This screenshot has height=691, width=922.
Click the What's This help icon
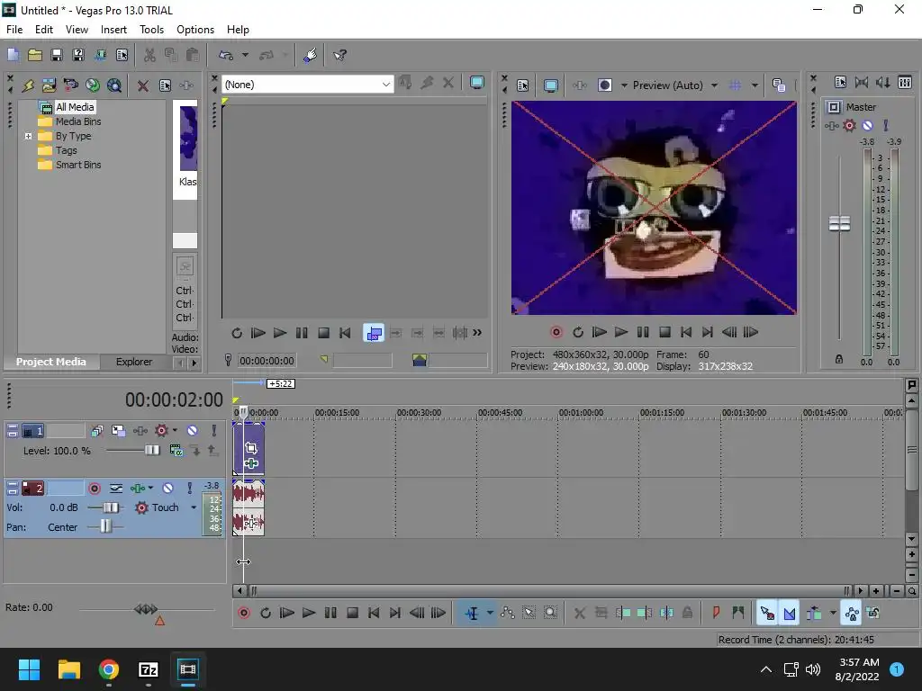(x=339, y=55)
